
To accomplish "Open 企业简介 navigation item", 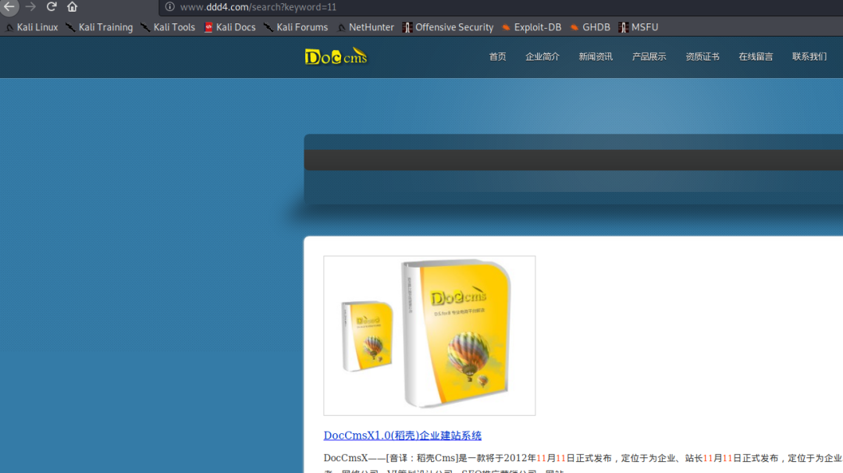I will tap(542, 57).
